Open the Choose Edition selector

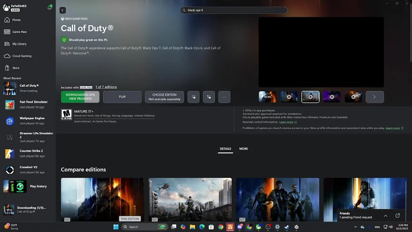pos(164,97)
